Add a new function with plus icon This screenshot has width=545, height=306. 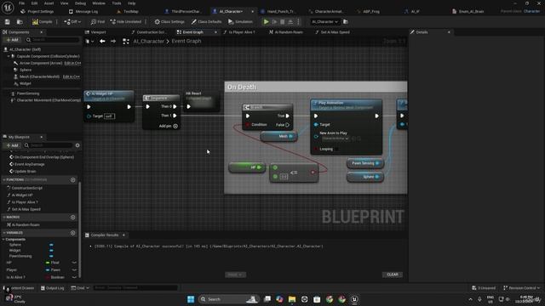click(x=72, y=180)
